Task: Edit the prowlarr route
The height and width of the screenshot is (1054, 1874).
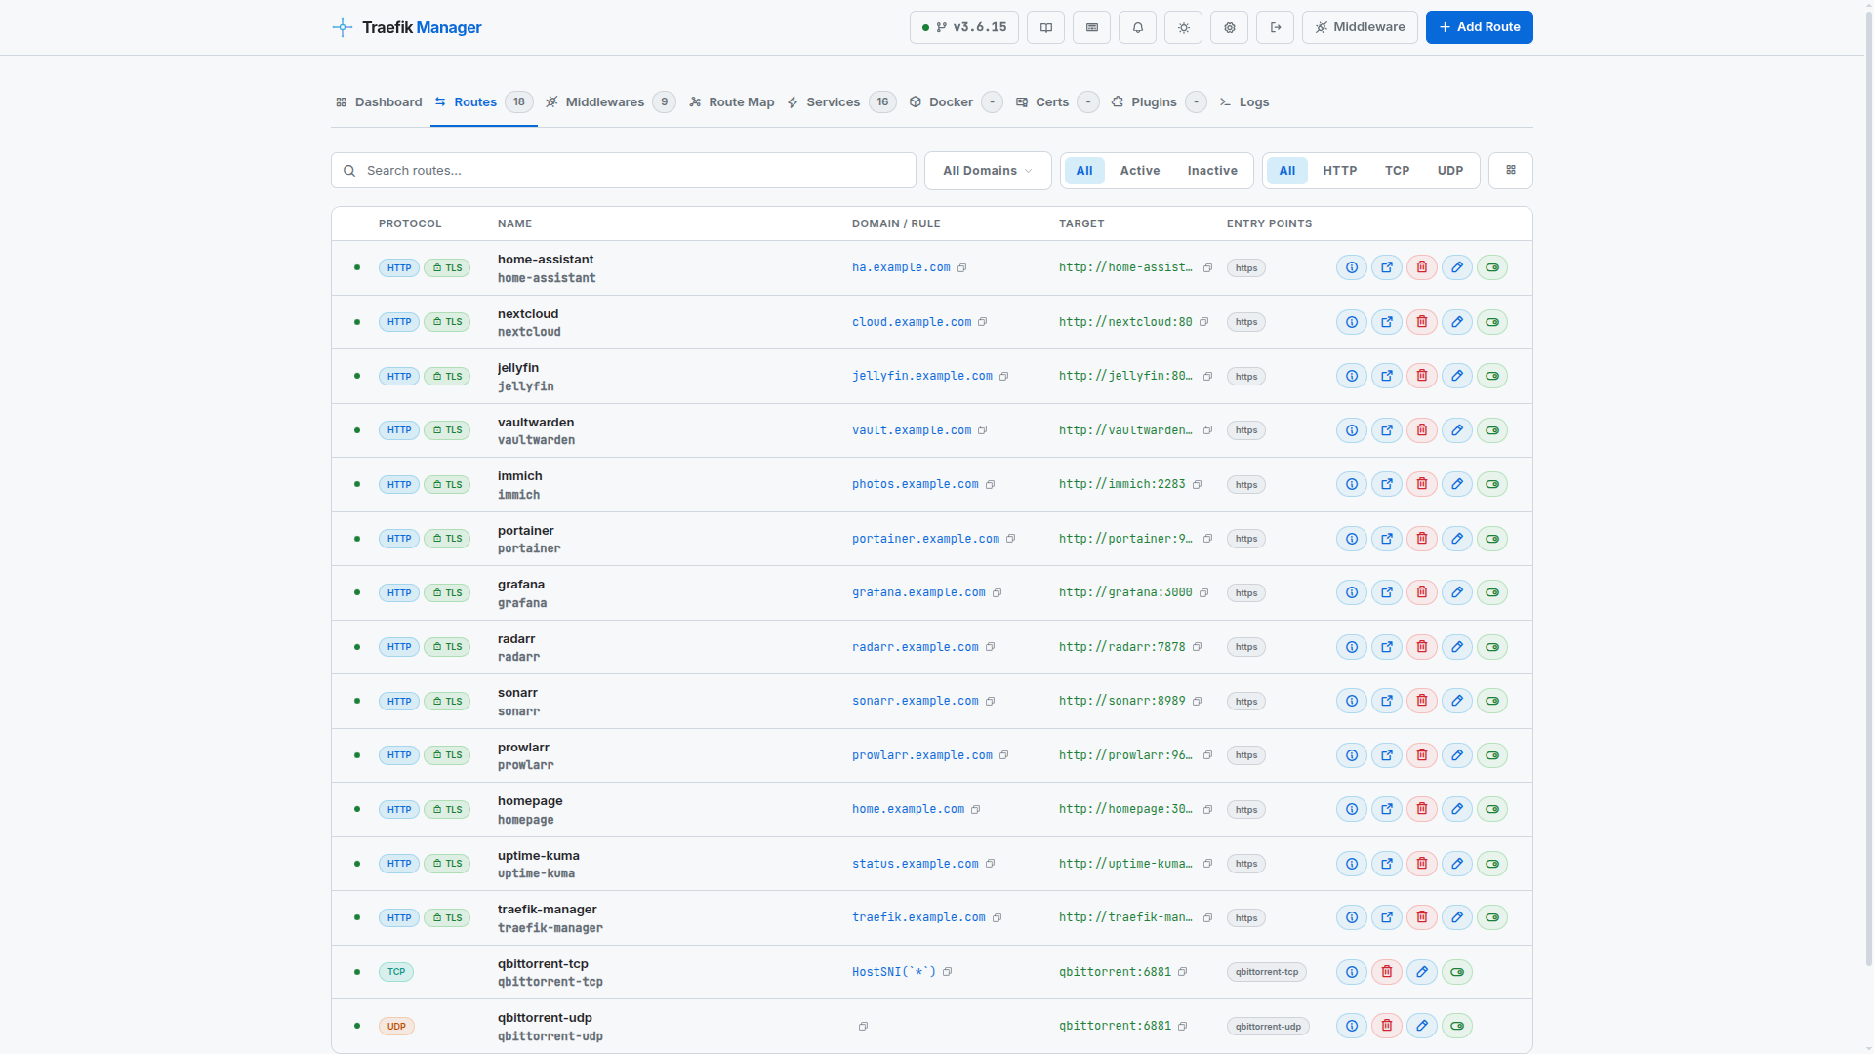Action: pyautogui.click(x=1457, y=755)
